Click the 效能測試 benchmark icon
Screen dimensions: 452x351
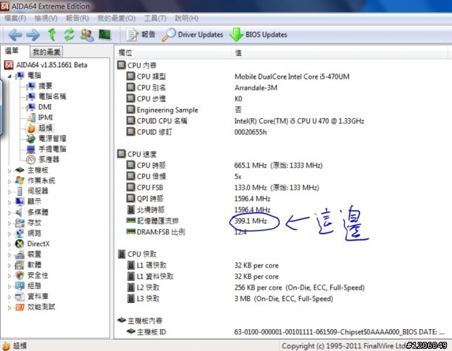point(20,307)
